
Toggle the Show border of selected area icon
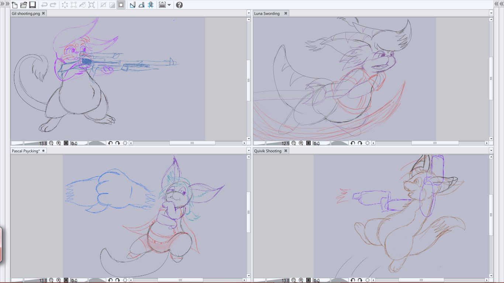[121, 5]
